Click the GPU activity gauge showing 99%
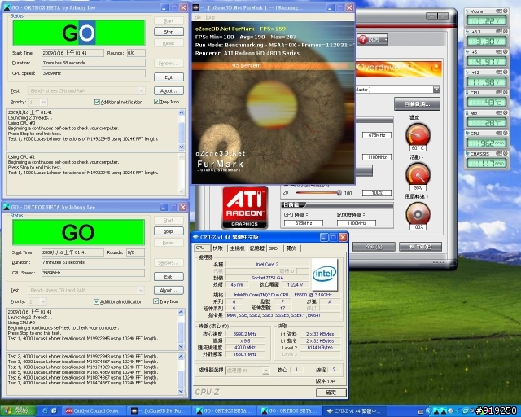This screenshot has height=417, width=521. coord(418,174)
